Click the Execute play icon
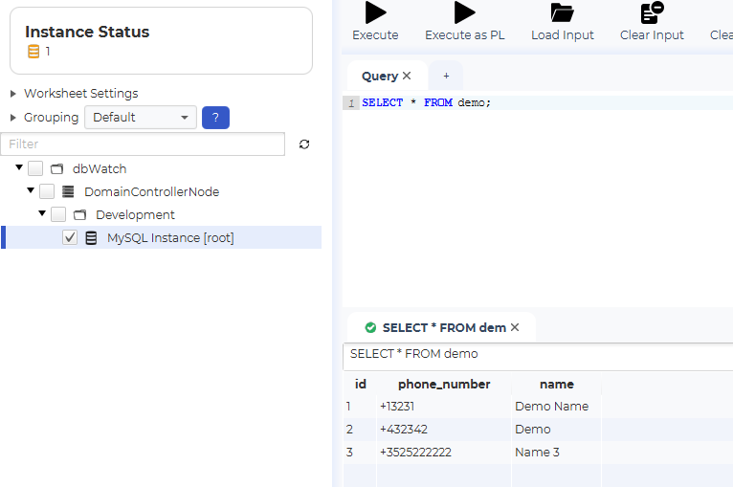This screenshot has height=487, width=733. (x=375, y=12)
